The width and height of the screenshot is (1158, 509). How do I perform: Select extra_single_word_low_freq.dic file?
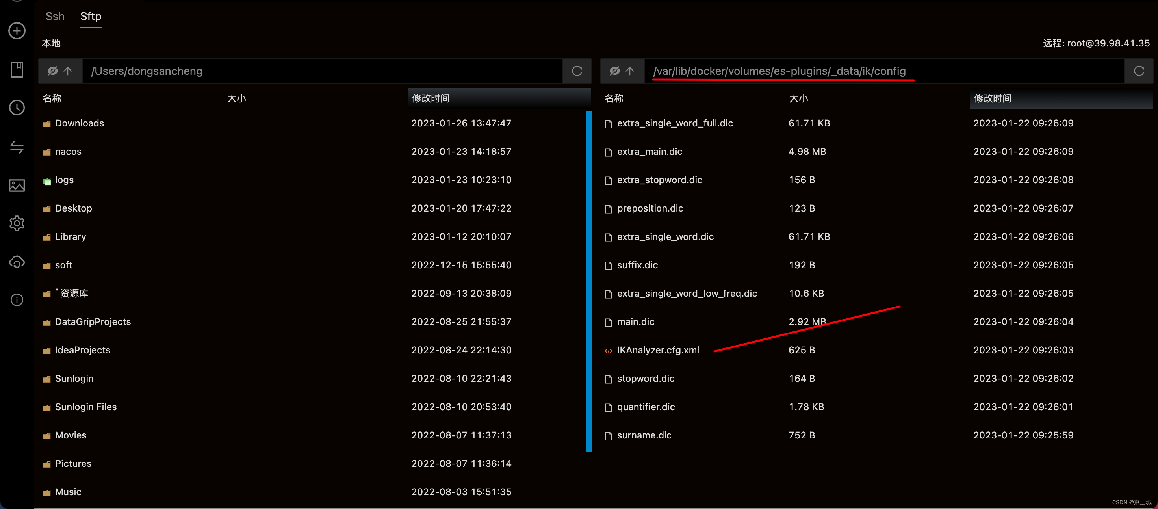[x=687, y=293]
